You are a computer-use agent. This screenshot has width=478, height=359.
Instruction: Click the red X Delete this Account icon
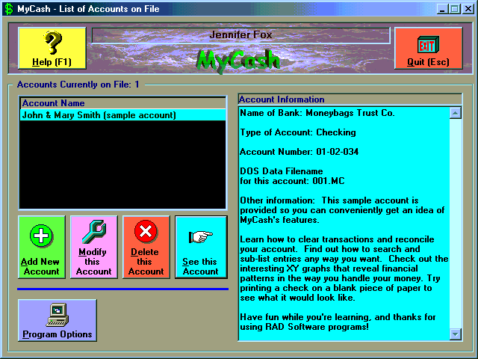point(146,231)
